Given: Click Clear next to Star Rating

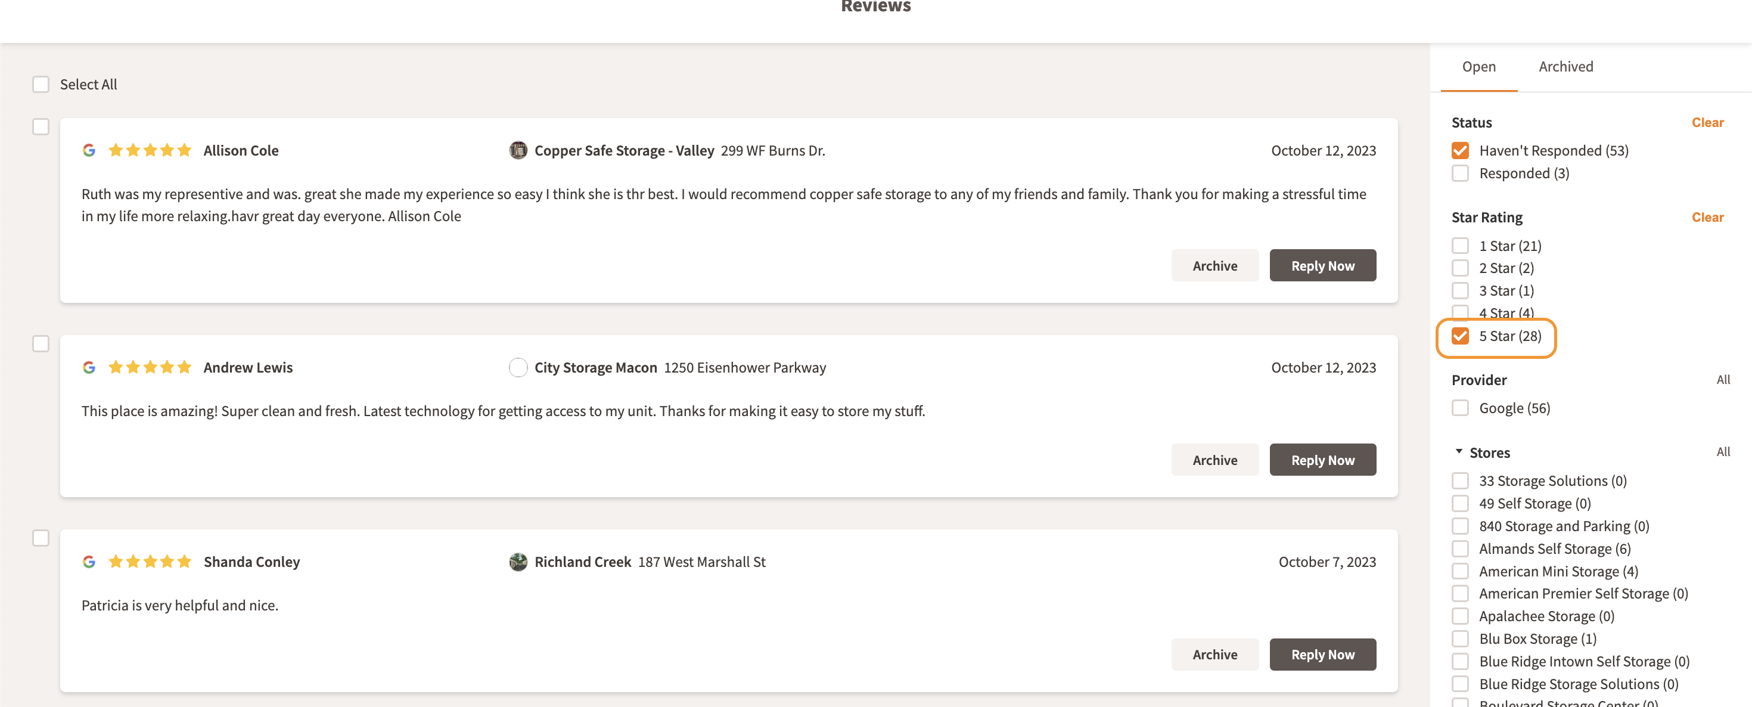Looking at the screenshot, I should click(1708, 217).
